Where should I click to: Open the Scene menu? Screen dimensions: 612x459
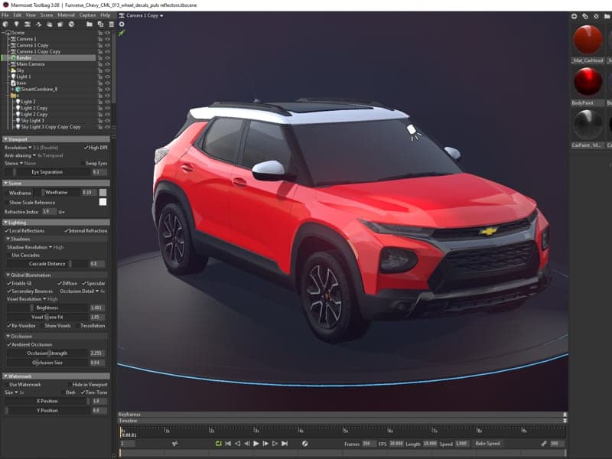tap(47, 15)
